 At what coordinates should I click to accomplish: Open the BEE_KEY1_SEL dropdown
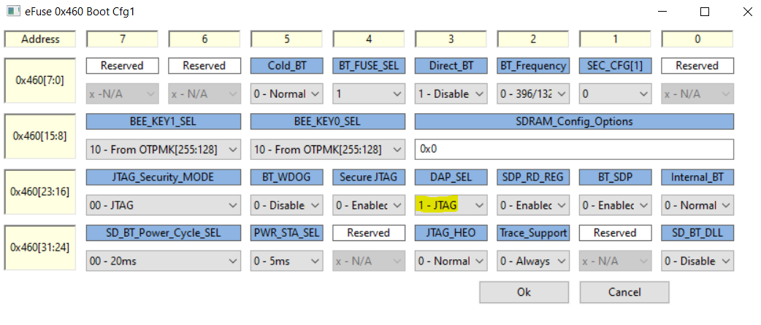click(163, 149)
